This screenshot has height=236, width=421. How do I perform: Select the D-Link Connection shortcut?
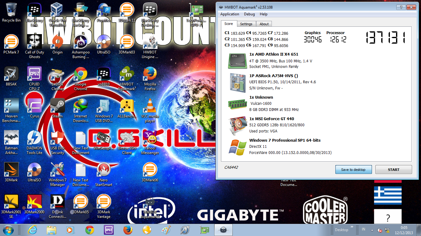pyautogui.click(x=57, y=206)
